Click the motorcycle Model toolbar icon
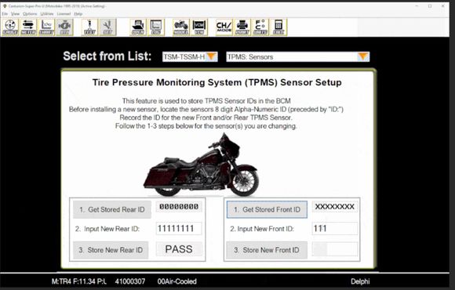 [180, 27]
